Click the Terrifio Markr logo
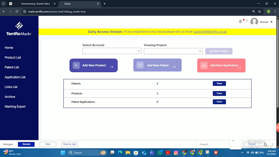This screenshot has height=157, width=279. 19,29
